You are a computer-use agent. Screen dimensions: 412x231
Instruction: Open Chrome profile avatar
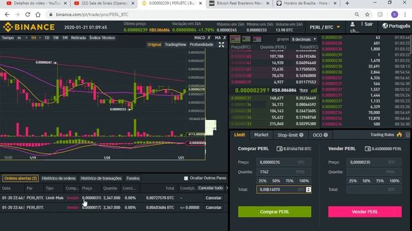(395, 15)
